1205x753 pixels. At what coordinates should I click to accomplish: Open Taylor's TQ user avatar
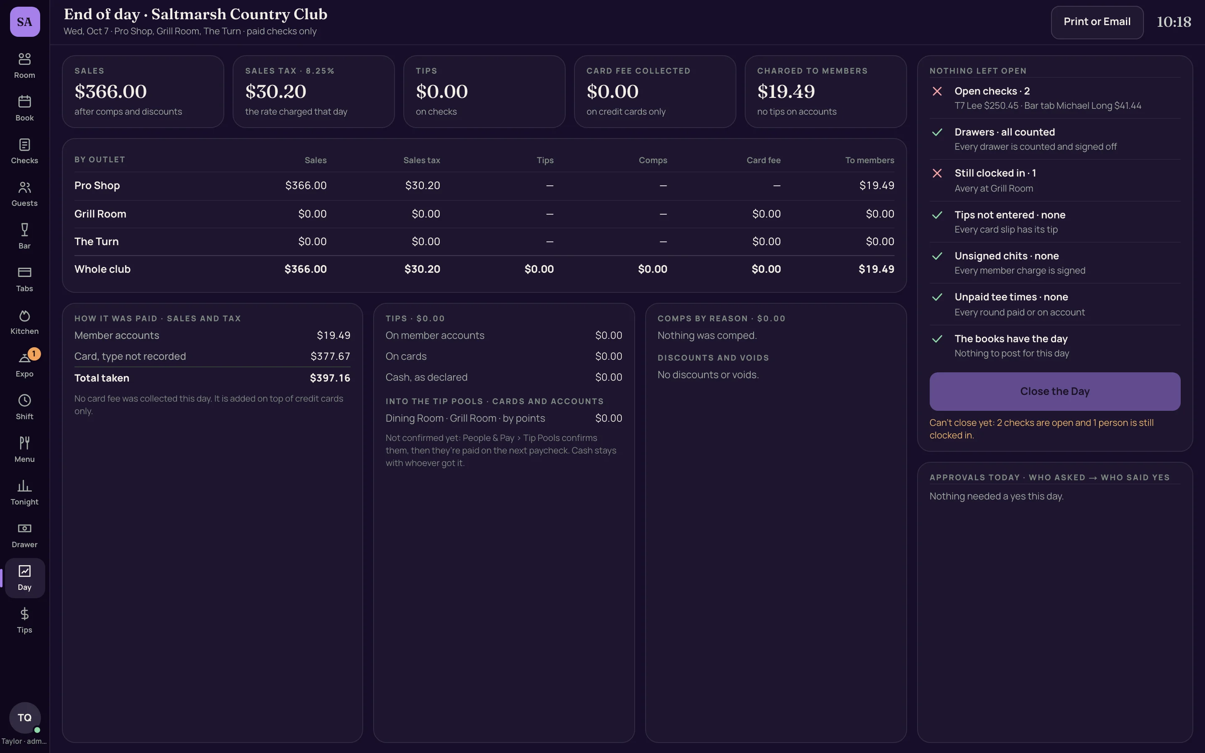coord(25,717)
